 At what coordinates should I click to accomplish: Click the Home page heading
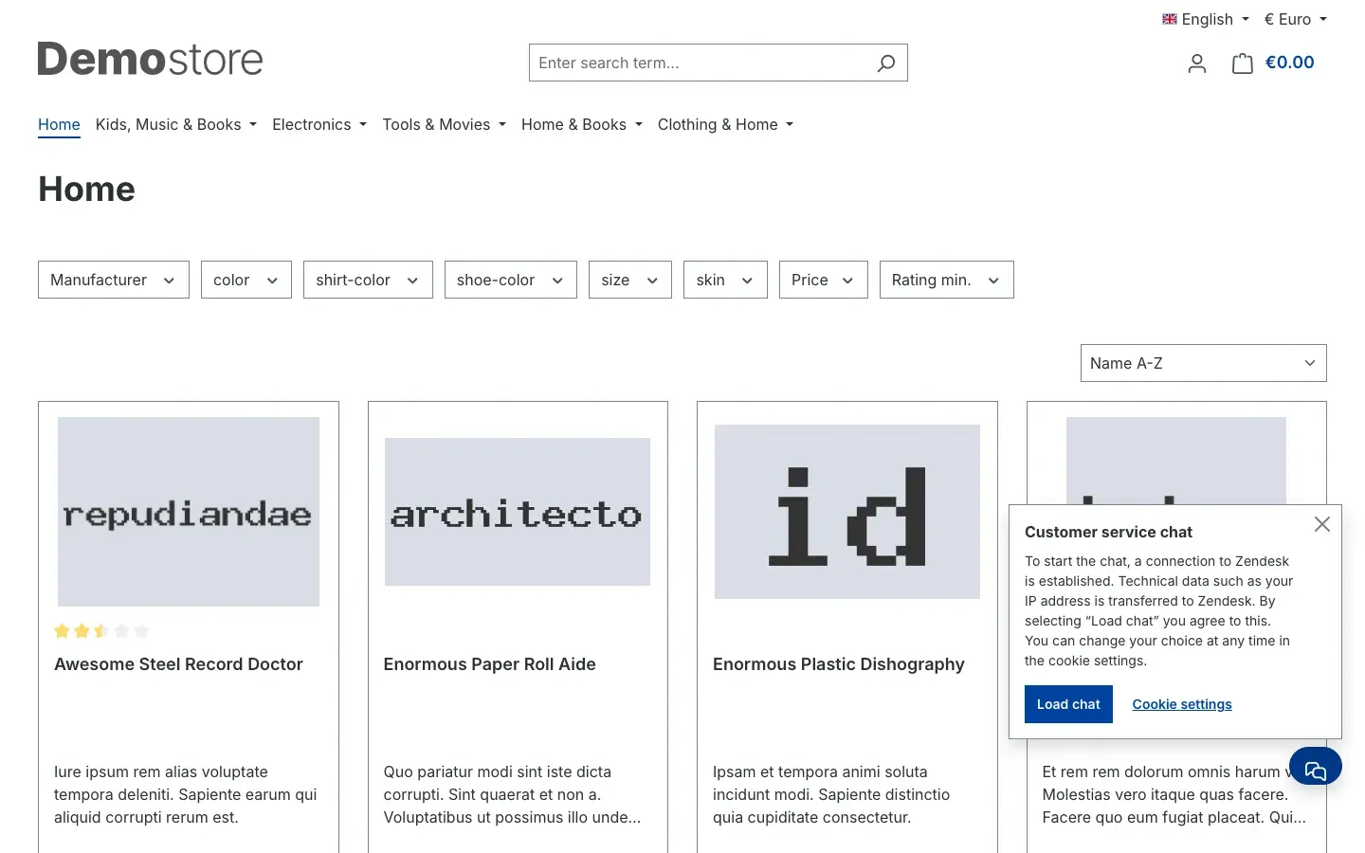87,190
